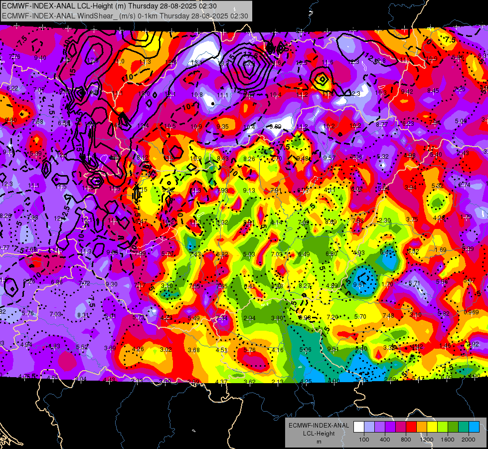
Task: Select the yellow legend color box
Action: tap(432, 427)
